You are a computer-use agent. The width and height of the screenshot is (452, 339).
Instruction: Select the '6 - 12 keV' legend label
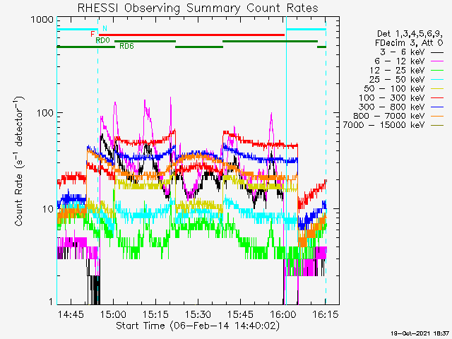click(399, 61)
